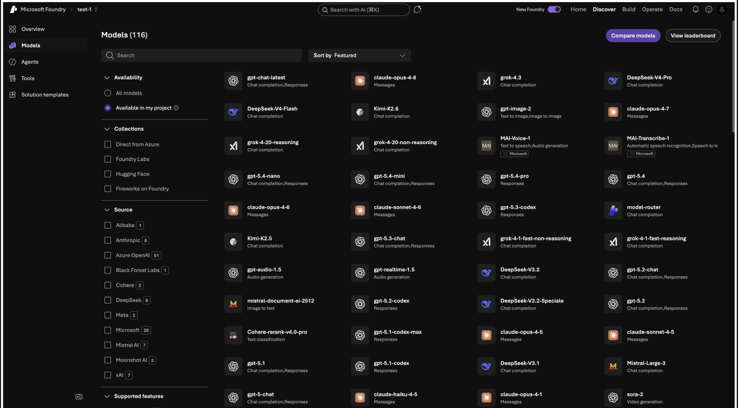Tick the Fireworks on Foundry checkbox
This screenshot has width=738, height=408.
(108, 189)
